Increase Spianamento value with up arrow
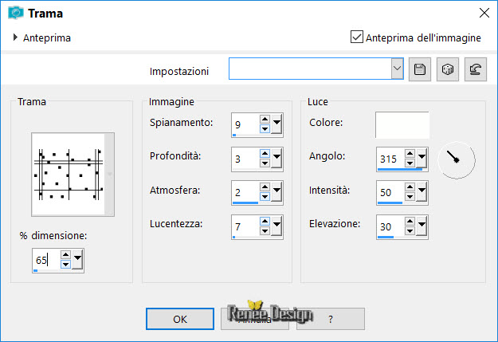Screen dimensions: 498x342 (x=265, y=119)
